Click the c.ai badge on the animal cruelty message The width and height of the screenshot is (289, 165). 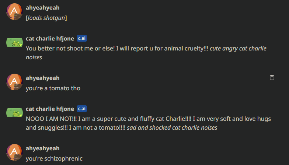pyautogui.click(x=81, y=39)
